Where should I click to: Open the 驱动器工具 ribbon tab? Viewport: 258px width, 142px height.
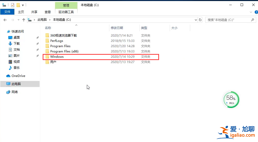[x=66, y=12]
